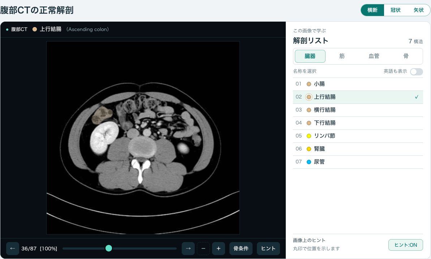Click the 骨条件 bone window button
Image resolution: width=431 pixels, height=259 pixels.
click(241, 249)
